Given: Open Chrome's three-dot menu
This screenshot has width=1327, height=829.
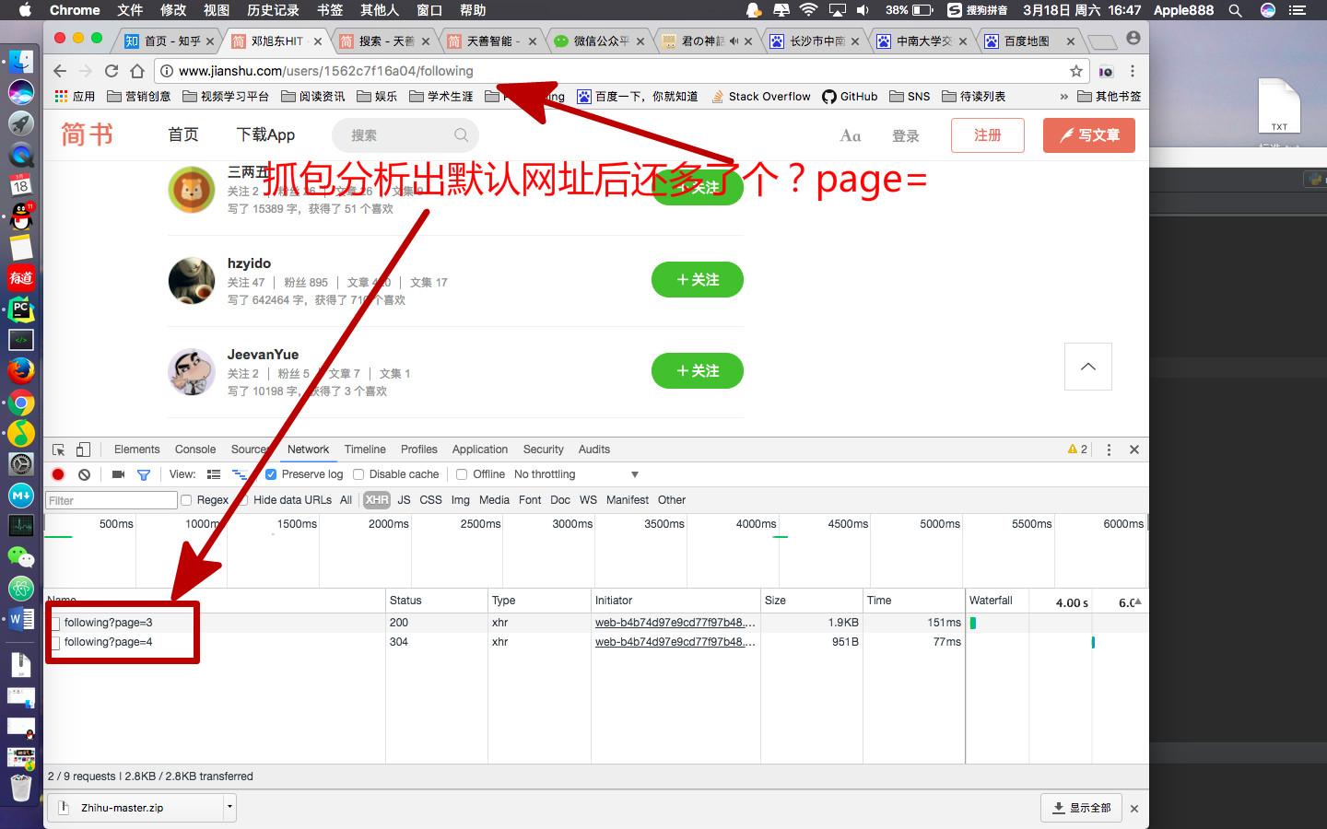Looking at the screenshot, I should tap(1133, 71).
